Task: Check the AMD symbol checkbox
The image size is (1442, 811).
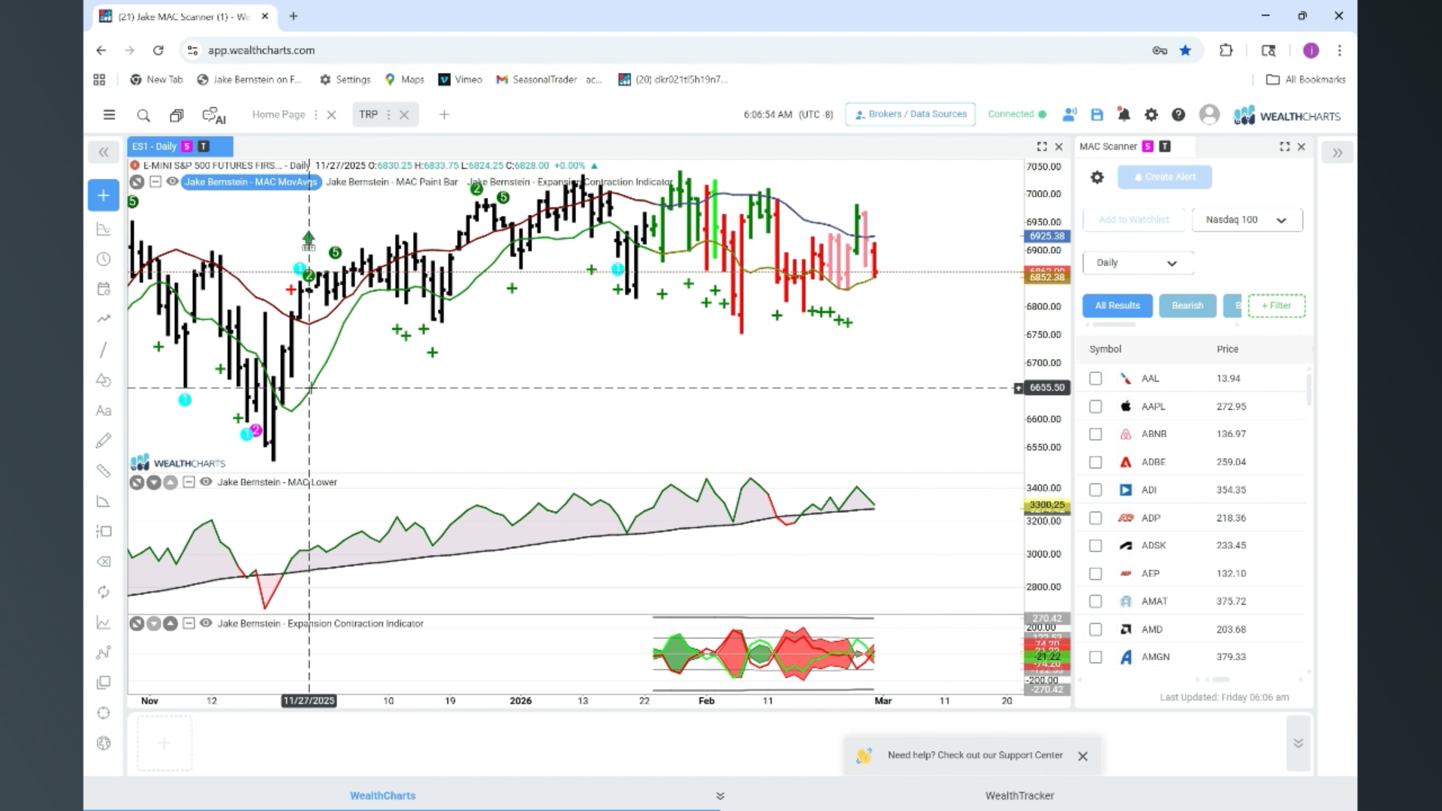Action: pyautogui.click(x=1096, y=629)
